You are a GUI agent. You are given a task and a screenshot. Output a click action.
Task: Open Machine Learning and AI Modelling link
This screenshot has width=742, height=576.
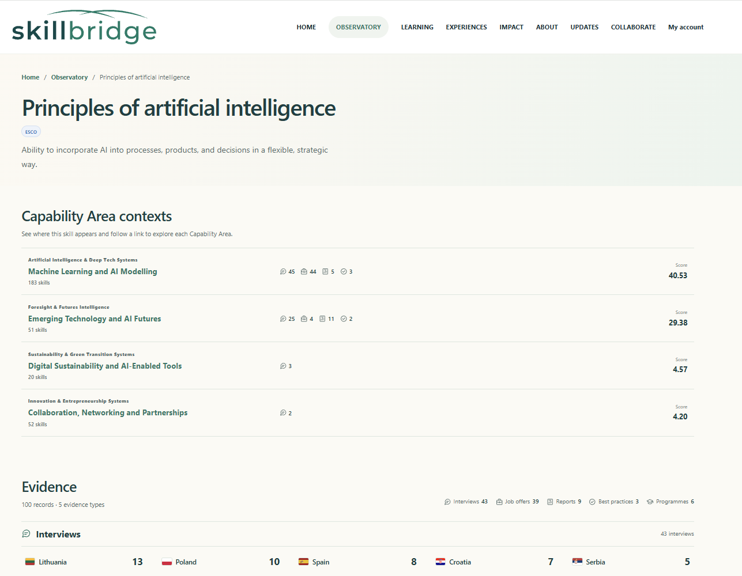click(x=93, y=271)
